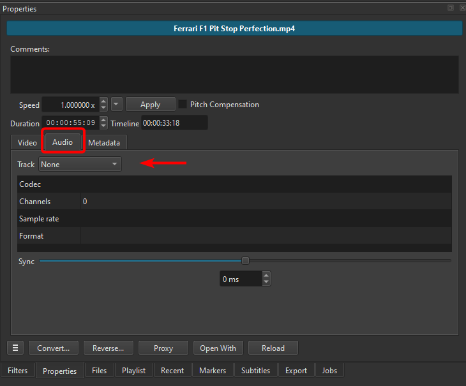Close the Properties panel
The image size is (466, 386).
pyautogui.click(x=461, y=8)
